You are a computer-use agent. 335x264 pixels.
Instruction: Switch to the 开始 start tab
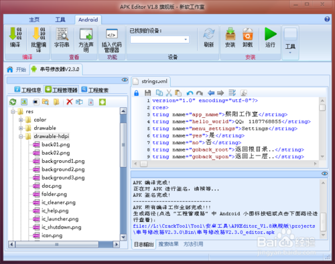tap(16, 70)
